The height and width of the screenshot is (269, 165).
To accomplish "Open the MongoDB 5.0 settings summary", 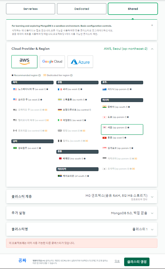I will pyautogui.click(x=129, y=213).
